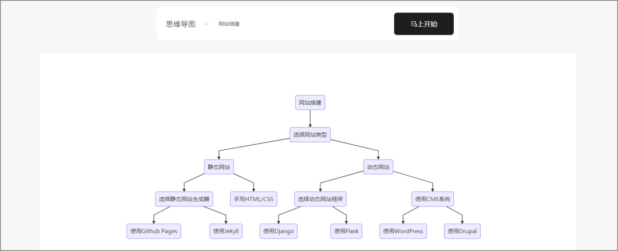Click the 使用Django leaf node
618x251 pixels.
pyautogui.click(x=279, y=231)
